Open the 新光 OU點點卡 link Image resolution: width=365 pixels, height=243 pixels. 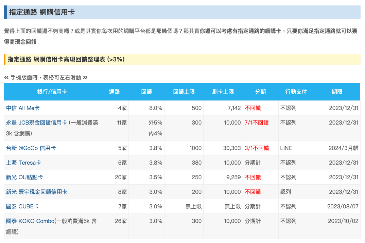(x=24, y=177)
